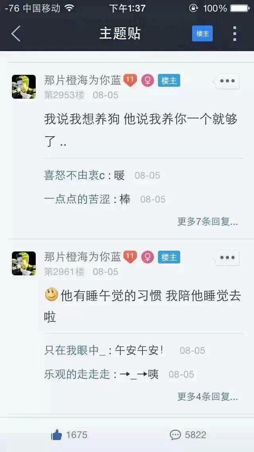Expand 更多7条回复 replies

(208, 222)
